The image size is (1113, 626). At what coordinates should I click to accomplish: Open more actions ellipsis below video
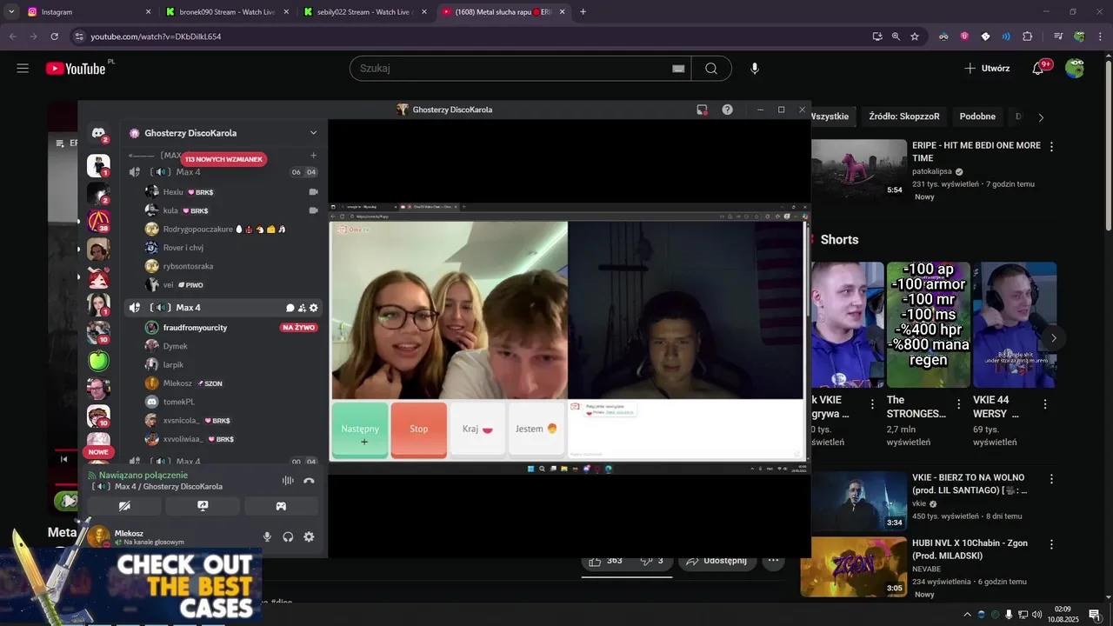pyautogui.click(x=773, y=561)
